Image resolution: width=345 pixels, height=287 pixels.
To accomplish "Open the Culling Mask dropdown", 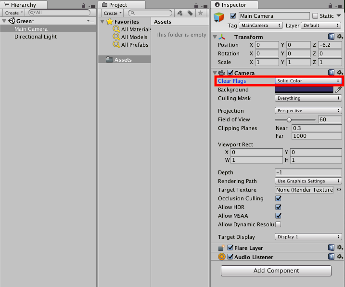I will point(308,98).
